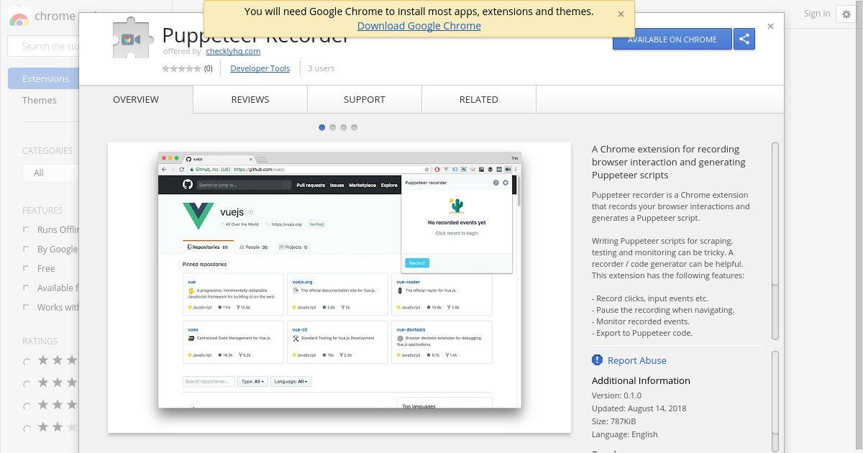Click the Updated: August 14, 2018 text
This screenshot has height=453, width=863.
click(x=639, y=408)
